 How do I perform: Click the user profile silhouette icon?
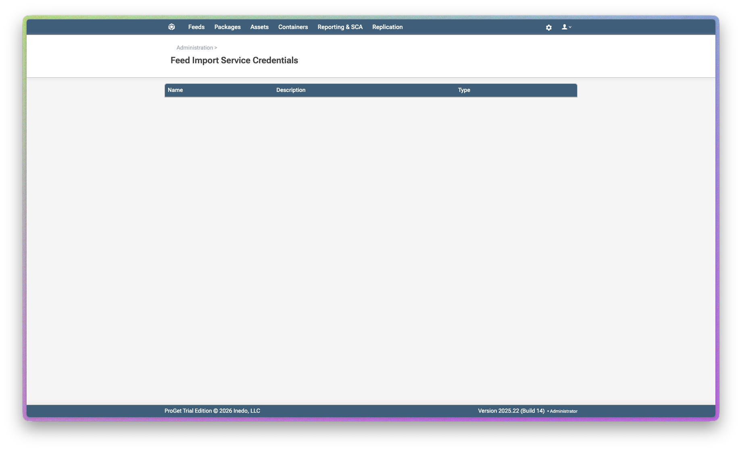tap(564, 27)
